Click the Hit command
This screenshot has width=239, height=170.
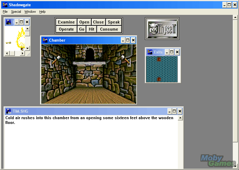pyautogui.click(x=91, y=29)
